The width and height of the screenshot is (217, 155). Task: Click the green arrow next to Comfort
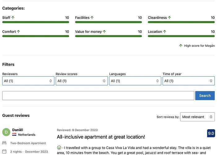click(x=18, y=32)
